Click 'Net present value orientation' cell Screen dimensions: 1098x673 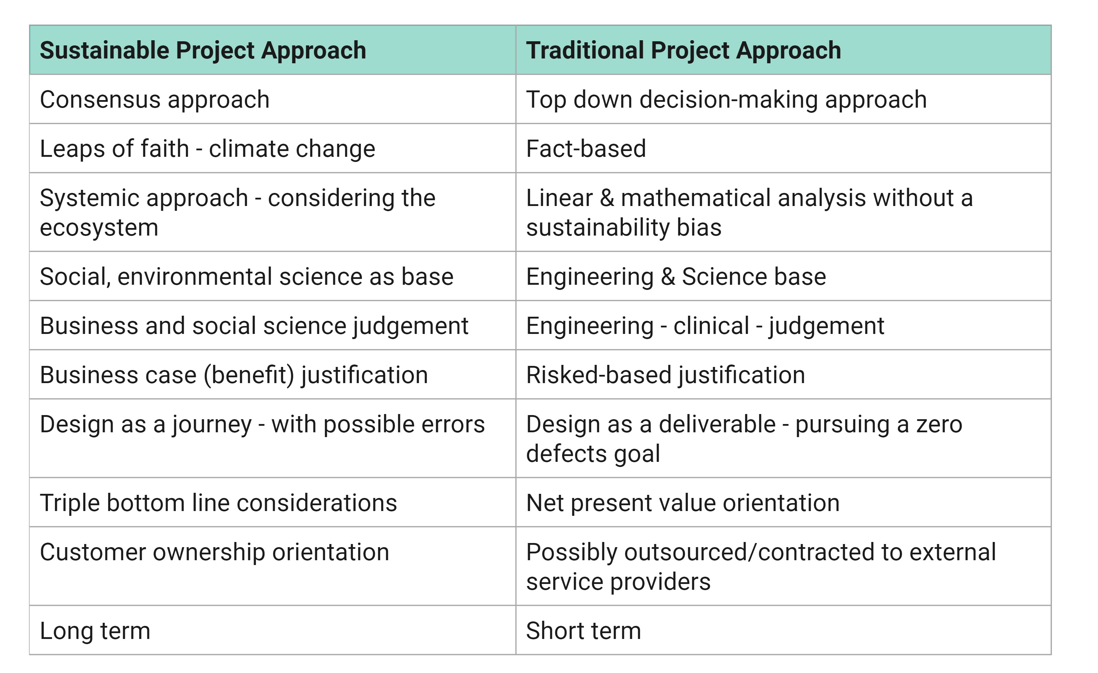[x=683, y=503]
